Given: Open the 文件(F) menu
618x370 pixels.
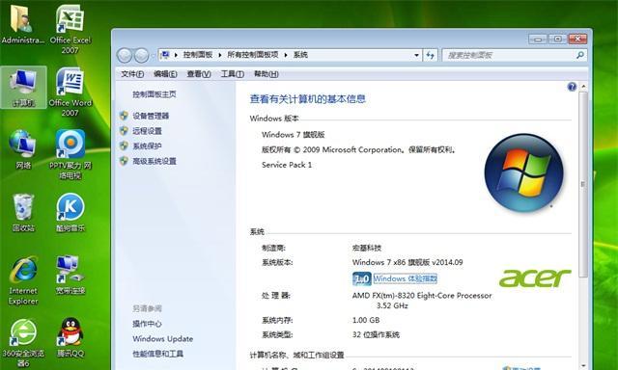Looking at the screenshot, I should (x=132, y=74).
